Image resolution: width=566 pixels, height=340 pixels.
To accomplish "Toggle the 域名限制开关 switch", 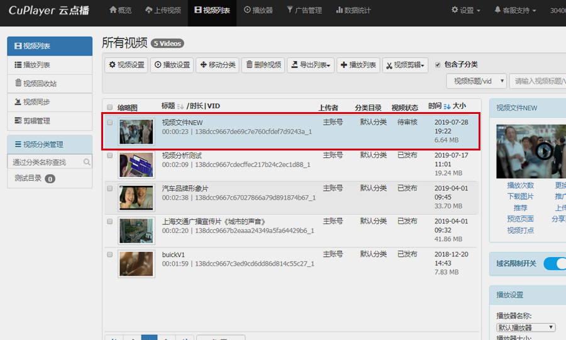I will coord(554,263).
